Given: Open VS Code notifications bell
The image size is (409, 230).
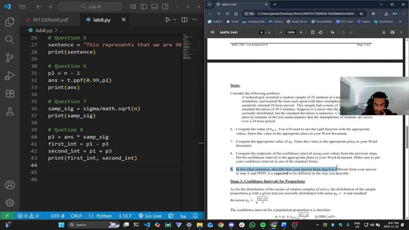Looking at the screenshot, I should (196, 216).
